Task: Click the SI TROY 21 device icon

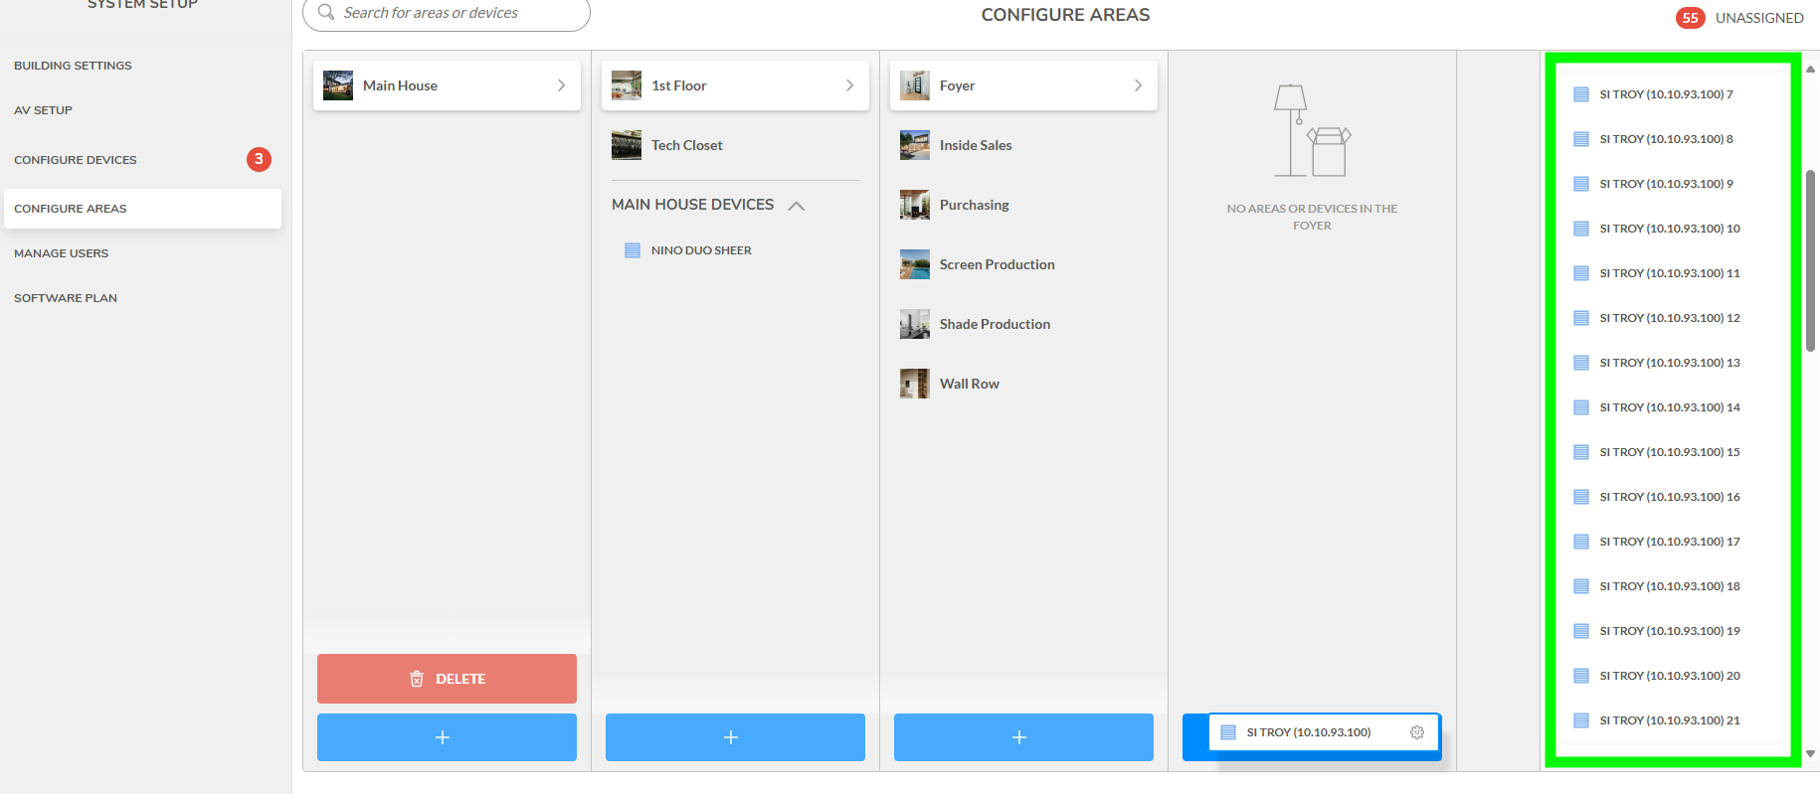Action: (x=1580, y=720)
